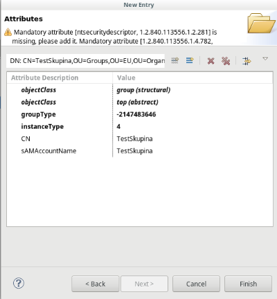
Task: Click into the DN text field
Action: 85,61
